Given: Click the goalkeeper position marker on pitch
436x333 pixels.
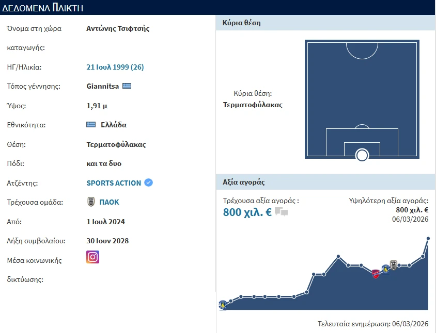Looking at the screenshot, I should tap(362, 155).
